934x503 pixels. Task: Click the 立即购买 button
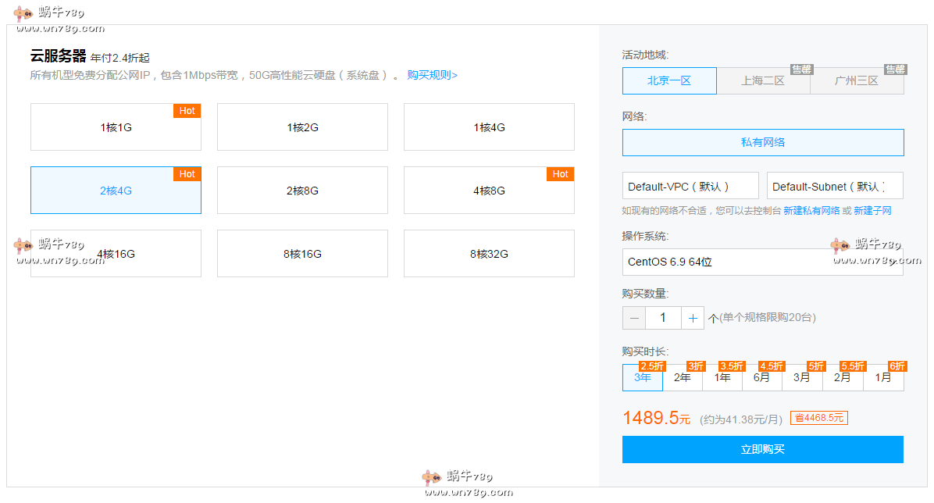pos(762,450)
